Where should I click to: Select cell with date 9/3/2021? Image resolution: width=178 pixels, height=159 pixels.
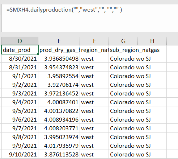[x=20, y=93]
